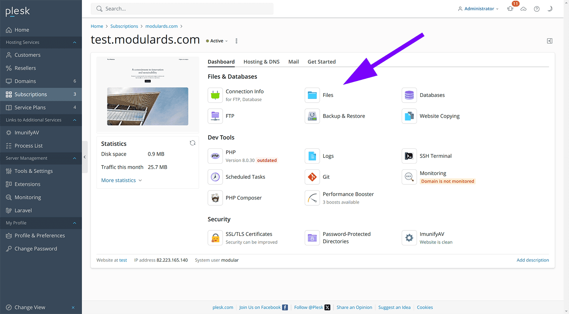Open notifications bell with 11 badge

tap(511, 8)
